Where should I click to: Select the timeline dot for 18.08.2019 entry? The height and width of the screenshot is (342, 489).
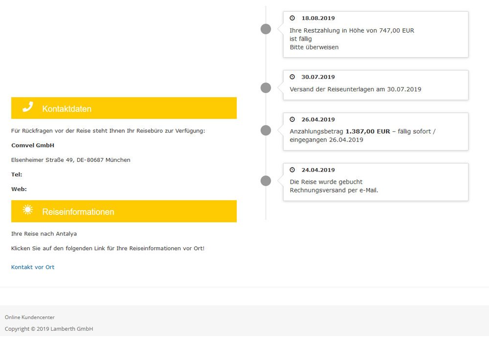pos(266,29)
